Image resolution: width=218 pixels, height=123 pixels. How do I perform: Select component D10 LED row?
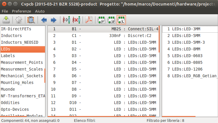click(x=103, y=103)
